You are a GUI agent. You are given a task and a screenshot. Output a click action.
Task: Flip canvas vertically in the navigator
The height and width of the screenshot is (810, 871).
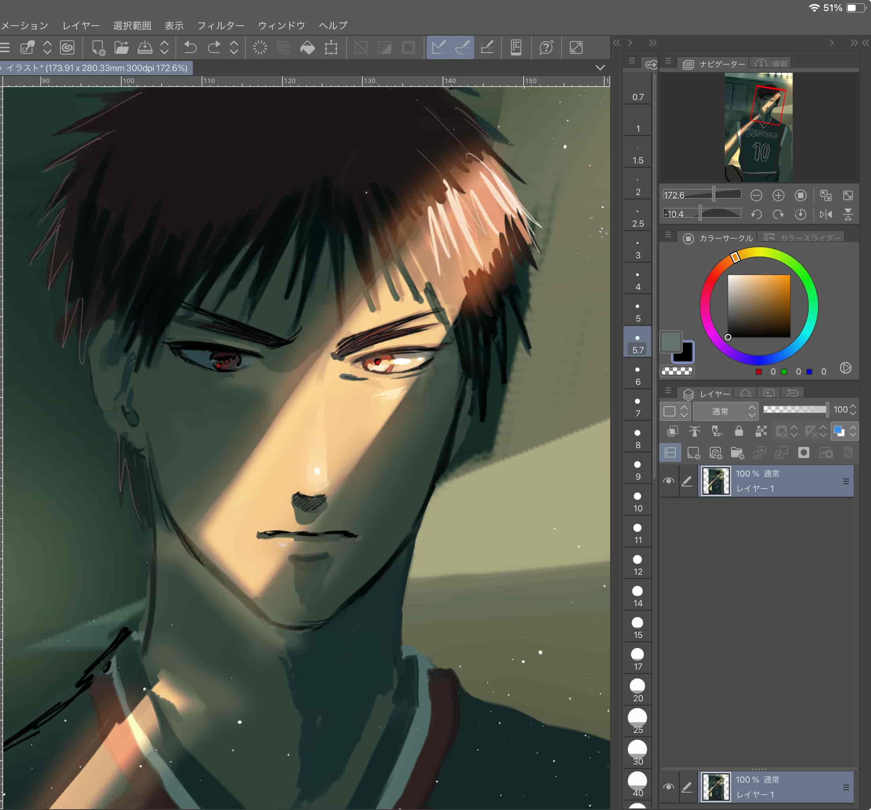848,214
